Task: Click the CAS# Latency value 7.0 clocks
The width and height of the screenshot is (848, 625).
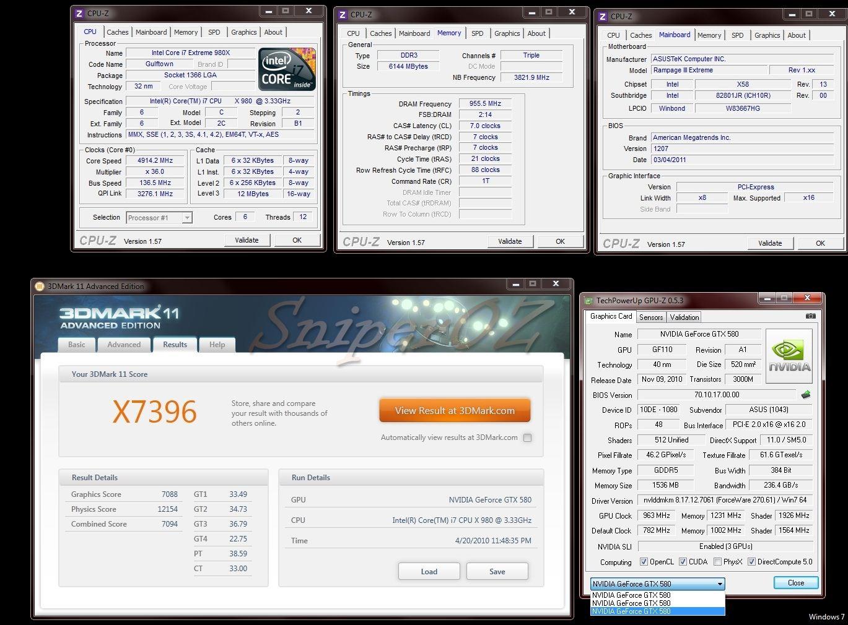Action: 485,126
